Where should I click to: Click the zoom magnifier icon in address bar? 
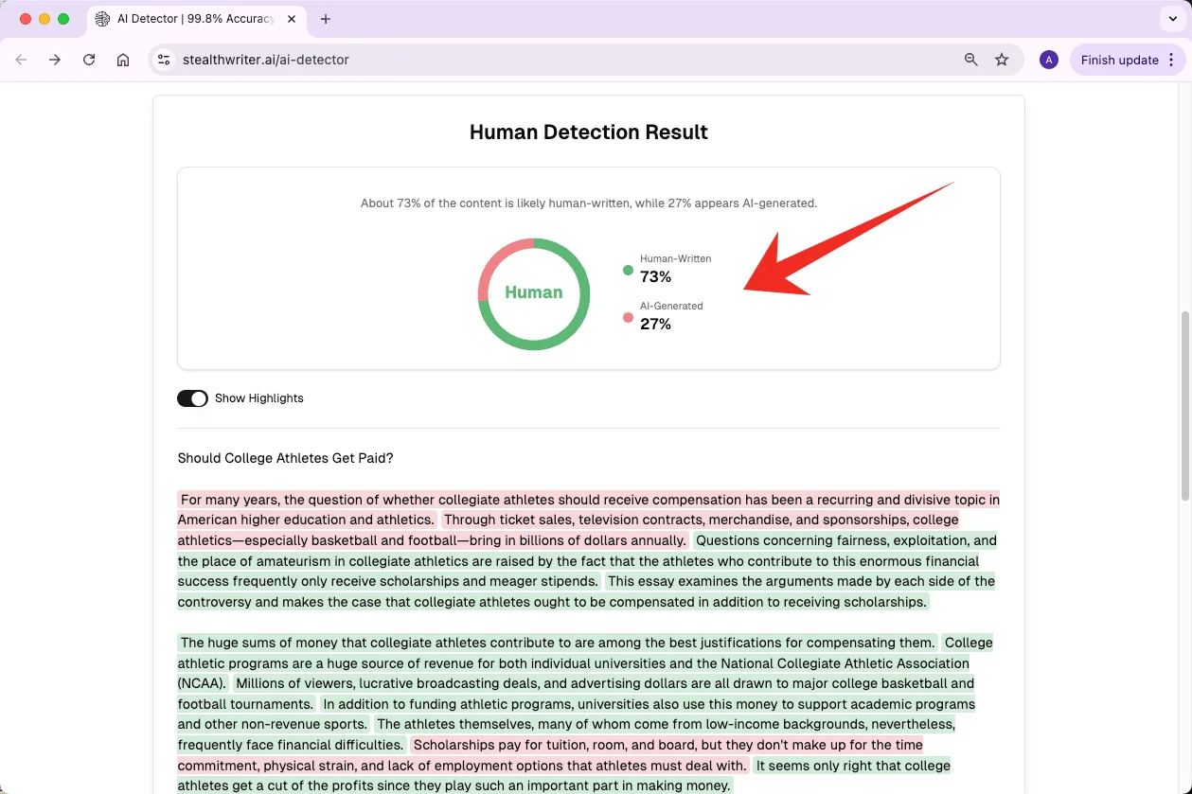[x=970, y=60]
